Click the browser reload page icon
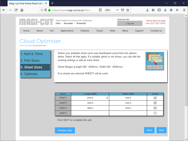The image size is (188, 141). click(16, 10)
